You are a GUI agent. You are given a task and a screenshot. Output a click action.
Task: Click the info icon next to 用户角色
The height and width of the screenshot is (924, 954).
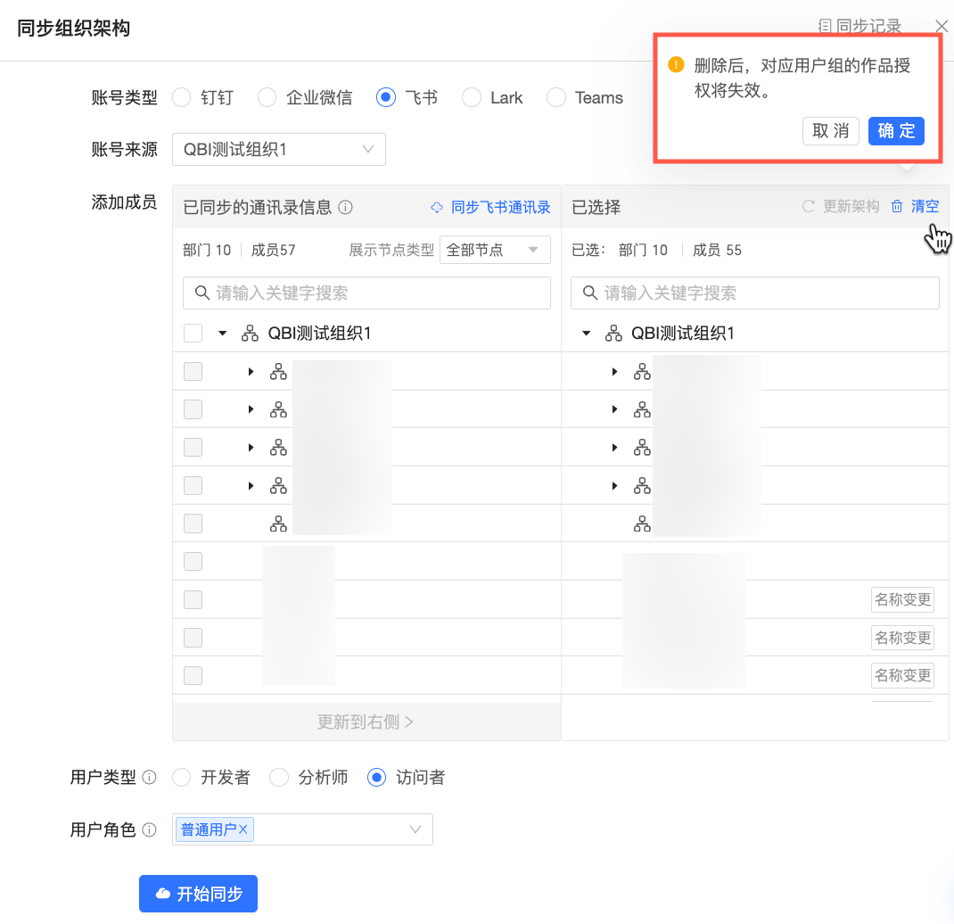(x=149, y=829)
